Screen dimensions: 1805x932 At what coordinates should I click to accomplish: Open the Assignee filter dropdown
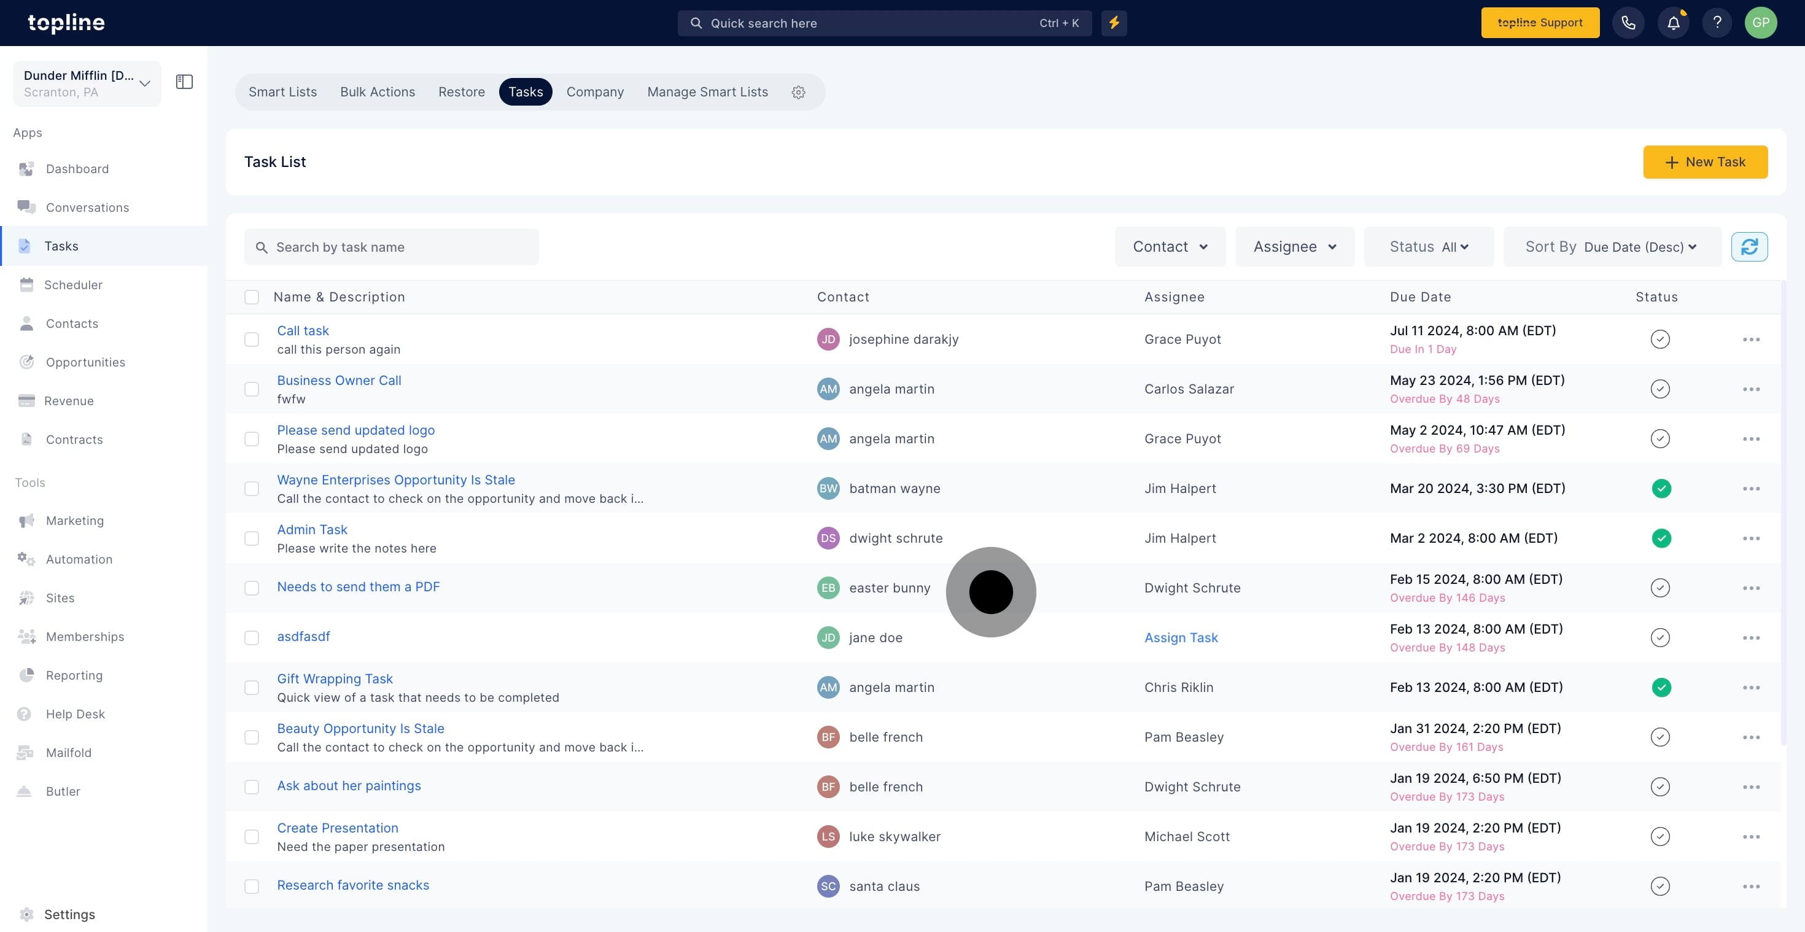pyautogui.click(x=1294, y=247)
